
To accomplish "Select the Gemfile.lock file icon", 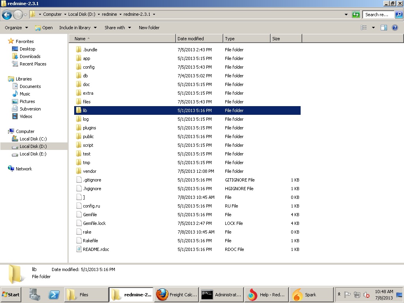I will click(x=79, y=223).
